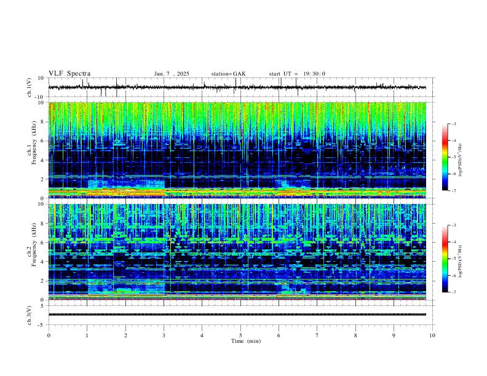Screen dimensions: 487x376
Task: Select the date text "Jun. 7 , 2025"
Action: click(172, 74)
